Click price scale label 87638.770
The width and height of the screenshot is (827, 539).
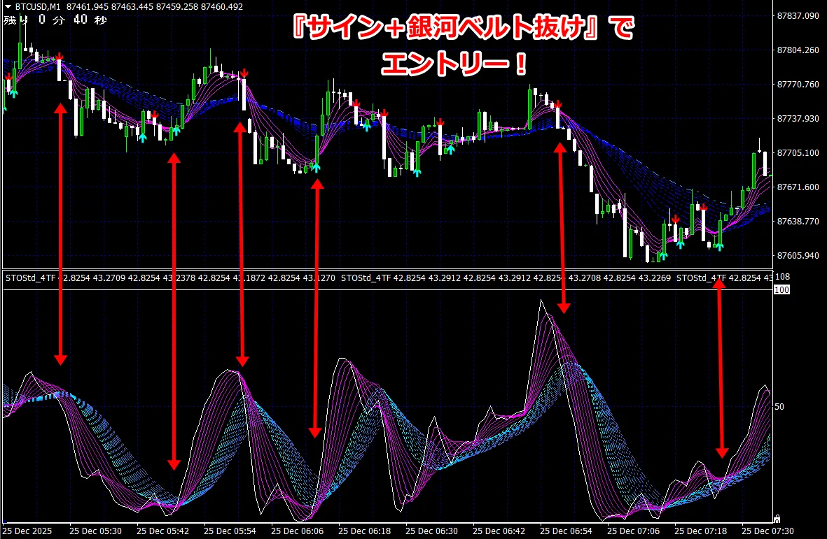pos(798,221)
